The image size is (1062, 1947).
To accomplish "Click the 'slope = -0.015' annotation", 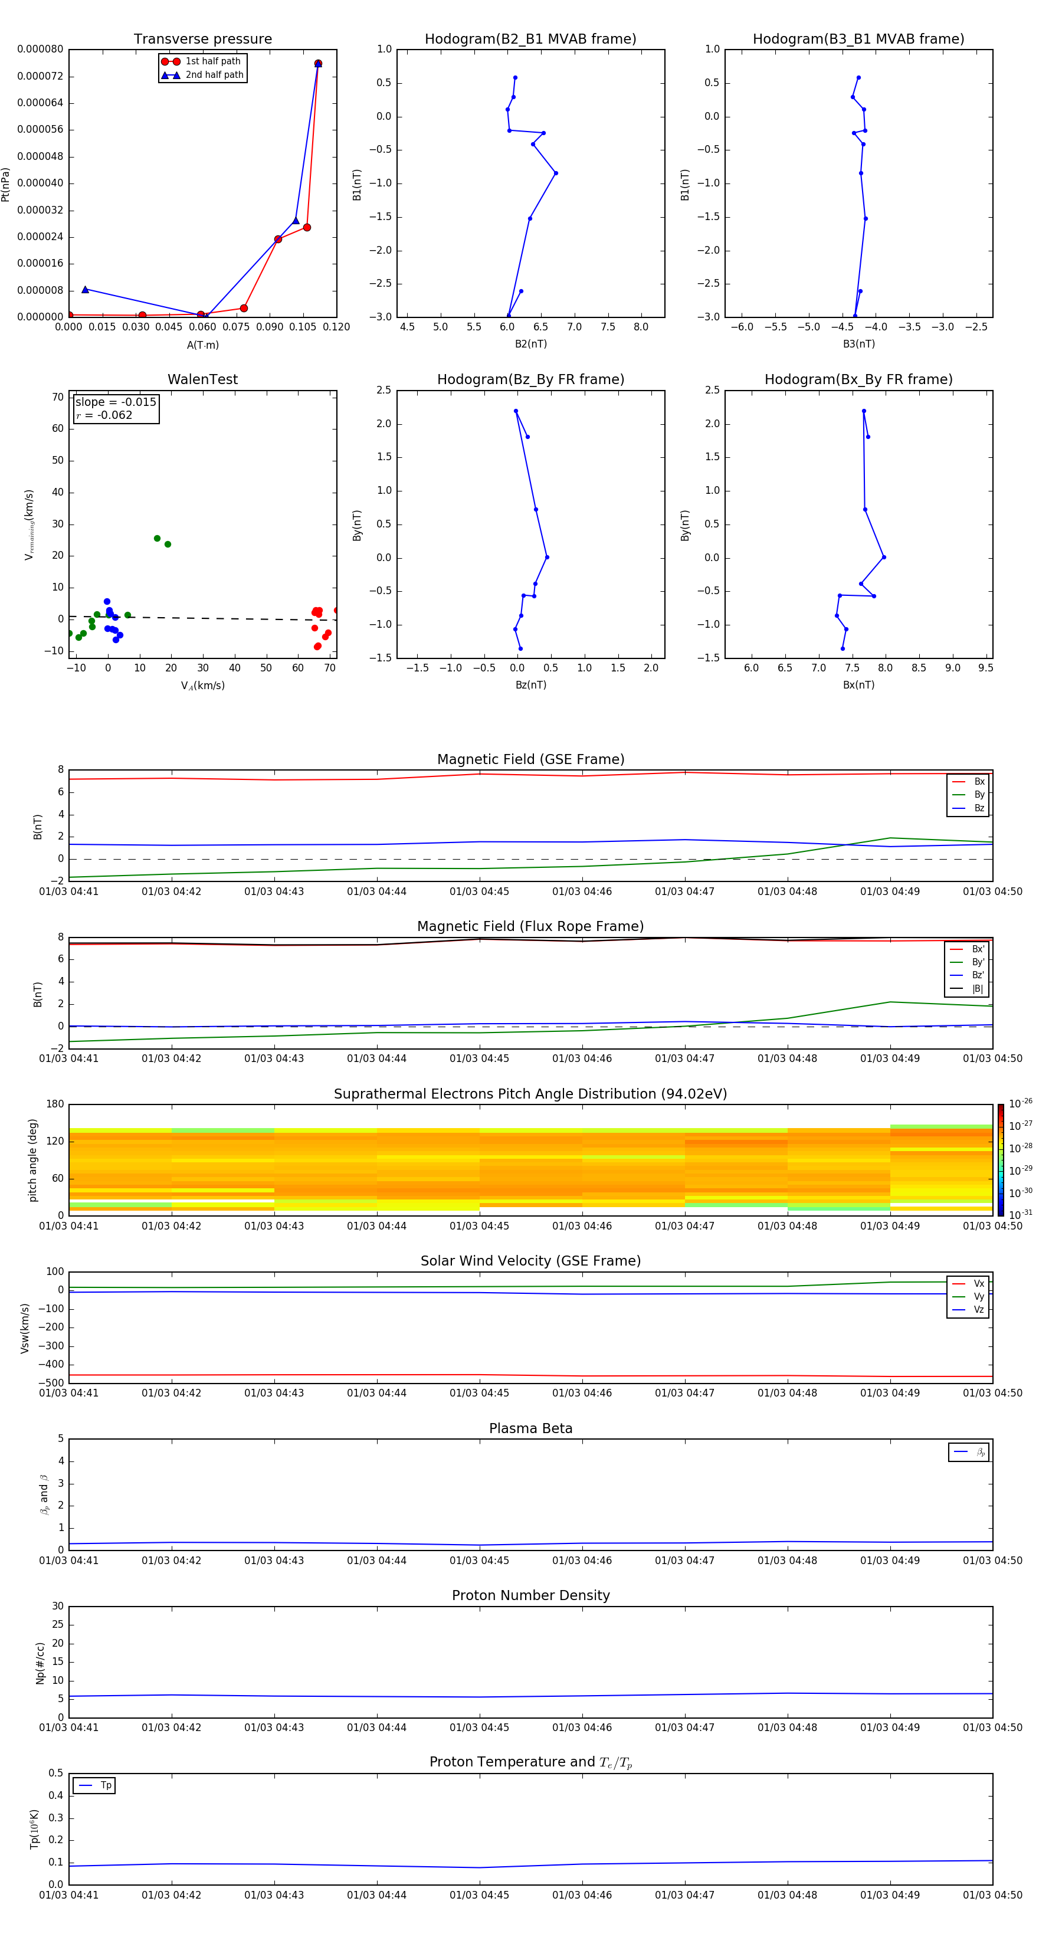I will coord(116,402).
